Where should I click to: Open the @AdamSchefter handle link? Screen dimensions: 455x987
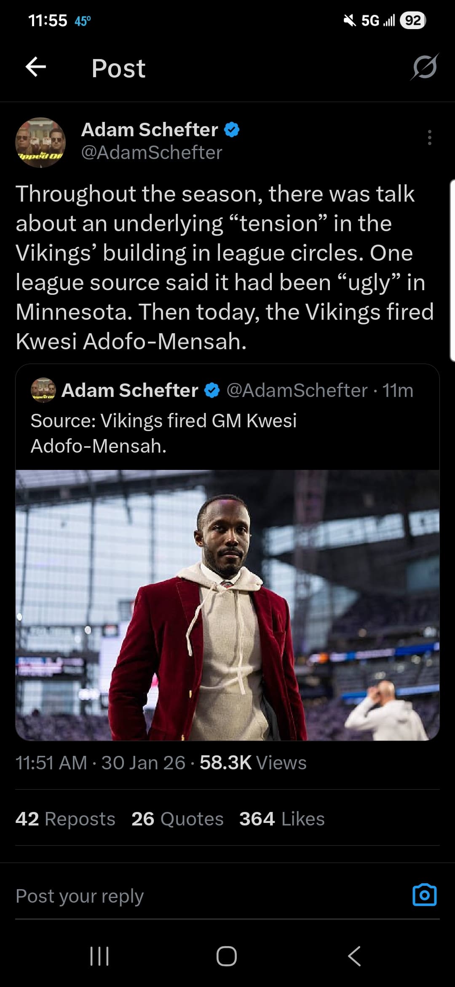[151, 153]
